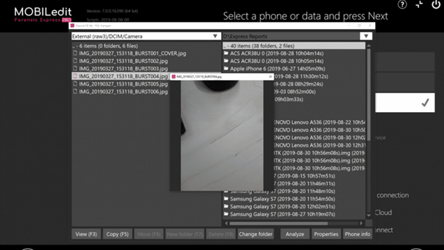The height and width of the screenshot is (250, 444).
Task: Click file icon of BURST006.jpg
Action: pos(75,92)
